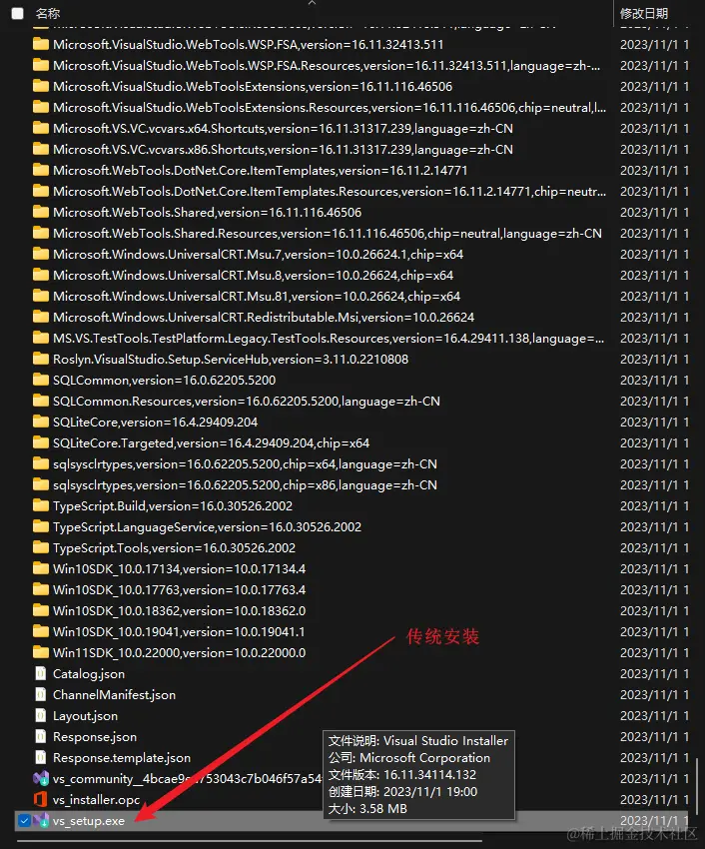Select Microsoft.Windows.UniversalCRT.Msu.81 folder name
The width and height of the screenshot is (705, 849).
[x=257, y=297]
